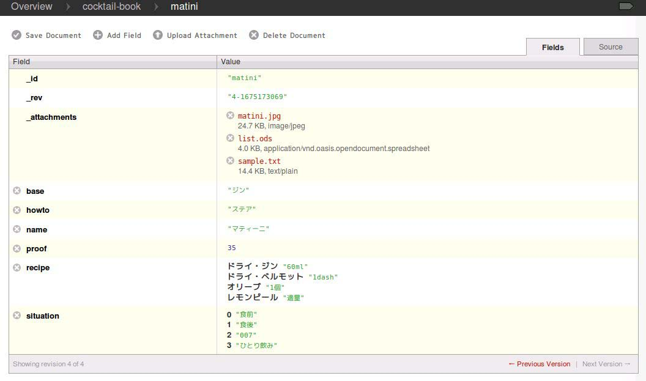Viewport: 646px width, 381px height.
Task: Remove the matini.jpg attachment
Action: point(230,116)
